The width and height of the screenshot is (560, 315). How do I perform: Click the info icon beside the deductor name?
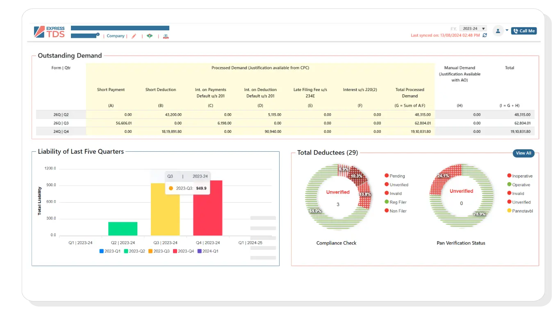coord(98,34)
